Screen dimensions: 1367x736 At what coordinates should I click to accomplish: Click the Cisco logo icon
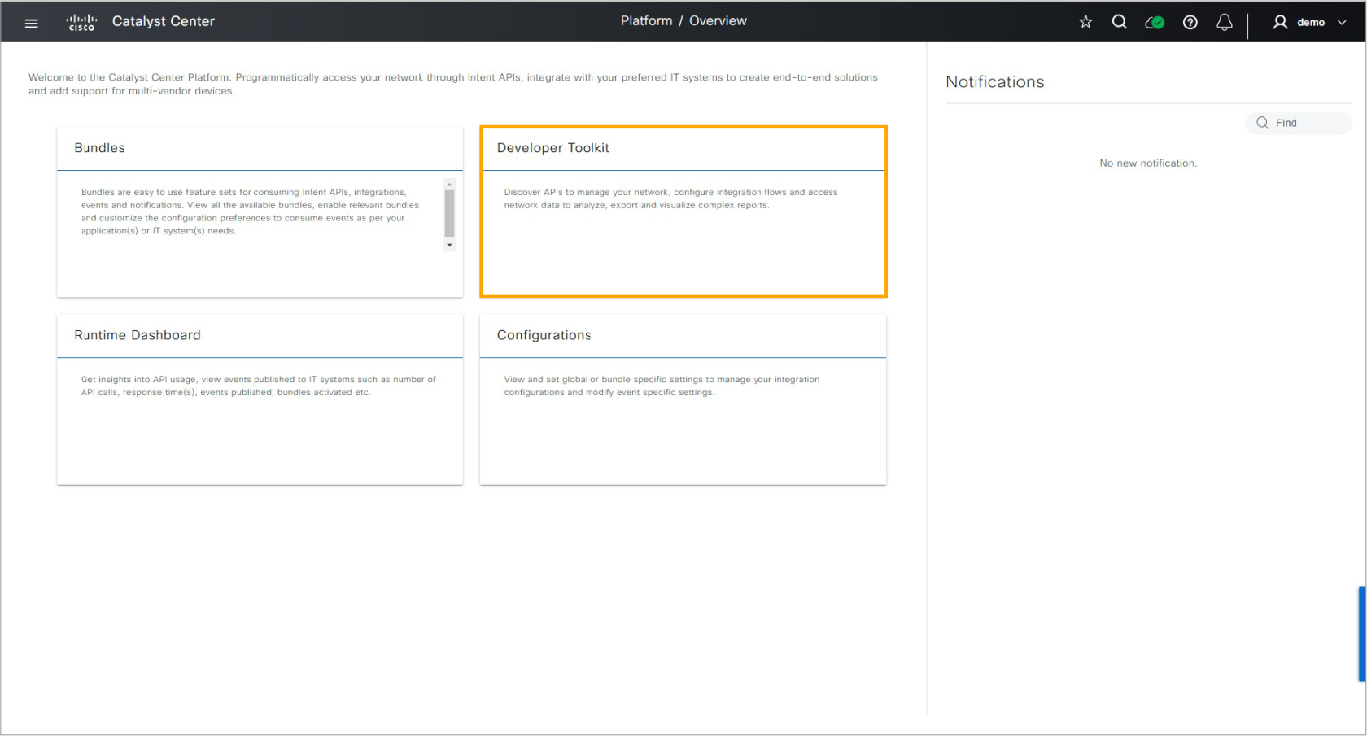click(81, 22)
